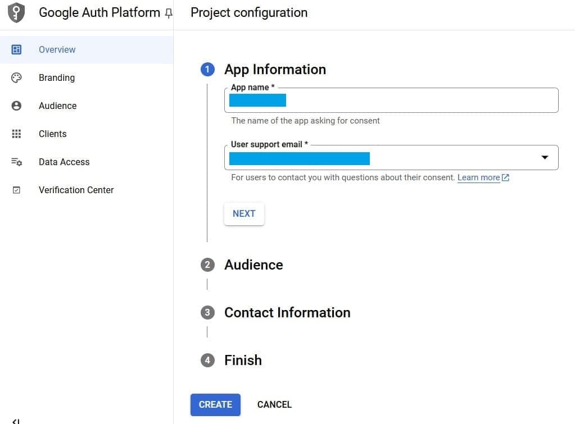Switch to the Branding sidebar entry

(x=57, y=77)
